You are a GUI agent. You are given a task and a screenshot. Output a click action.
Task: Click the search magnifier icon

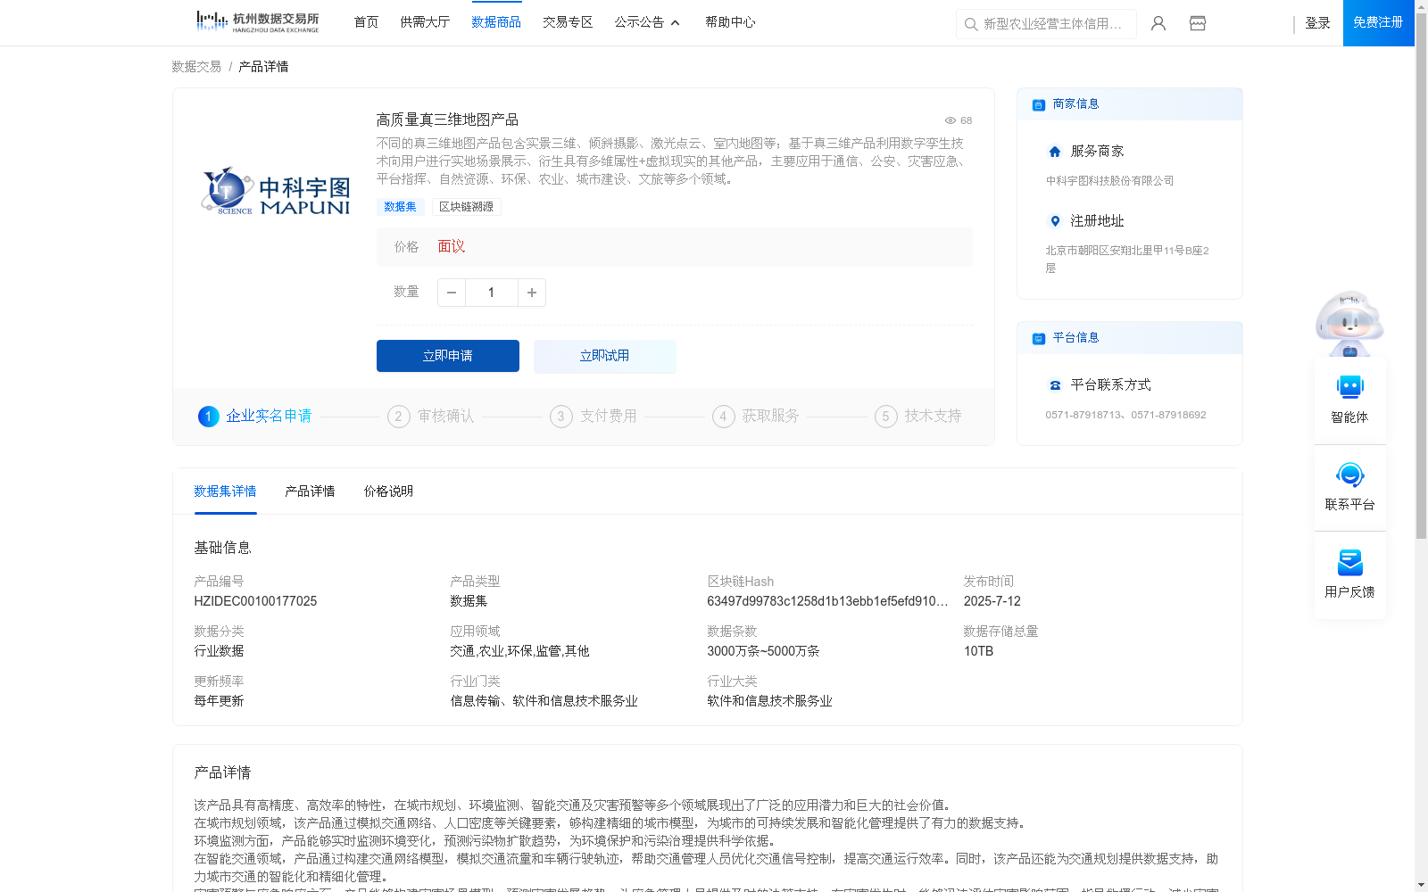click(x=970, y=24)
